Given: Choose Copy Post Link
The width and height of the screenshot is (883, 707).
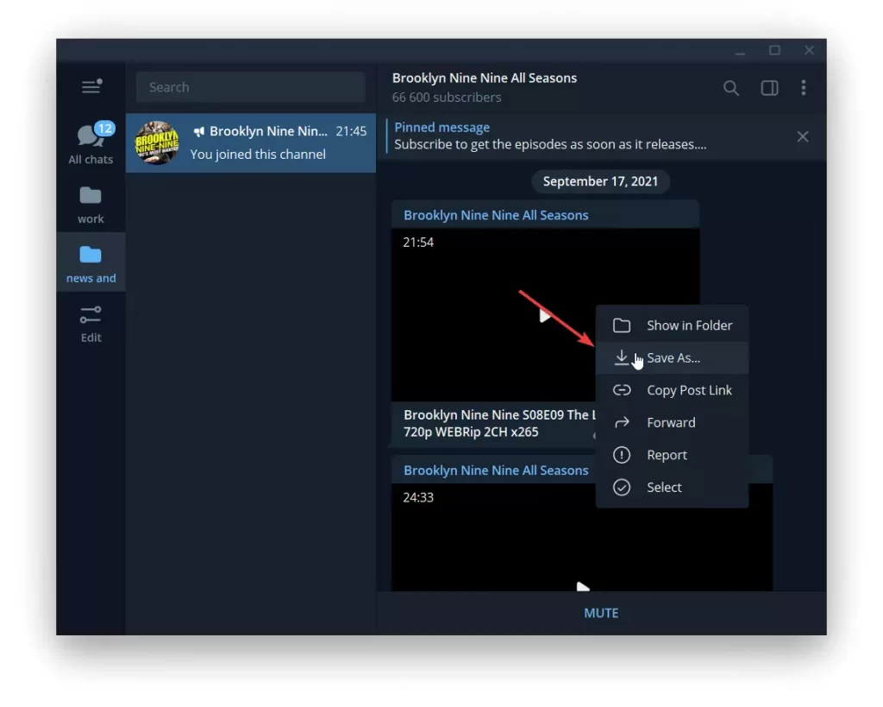Looking at the screenshot, I should tap(672, 390).
